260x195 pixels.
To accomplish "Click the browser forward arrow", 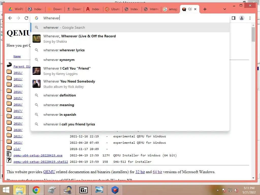I will click(x=18, y=18).
